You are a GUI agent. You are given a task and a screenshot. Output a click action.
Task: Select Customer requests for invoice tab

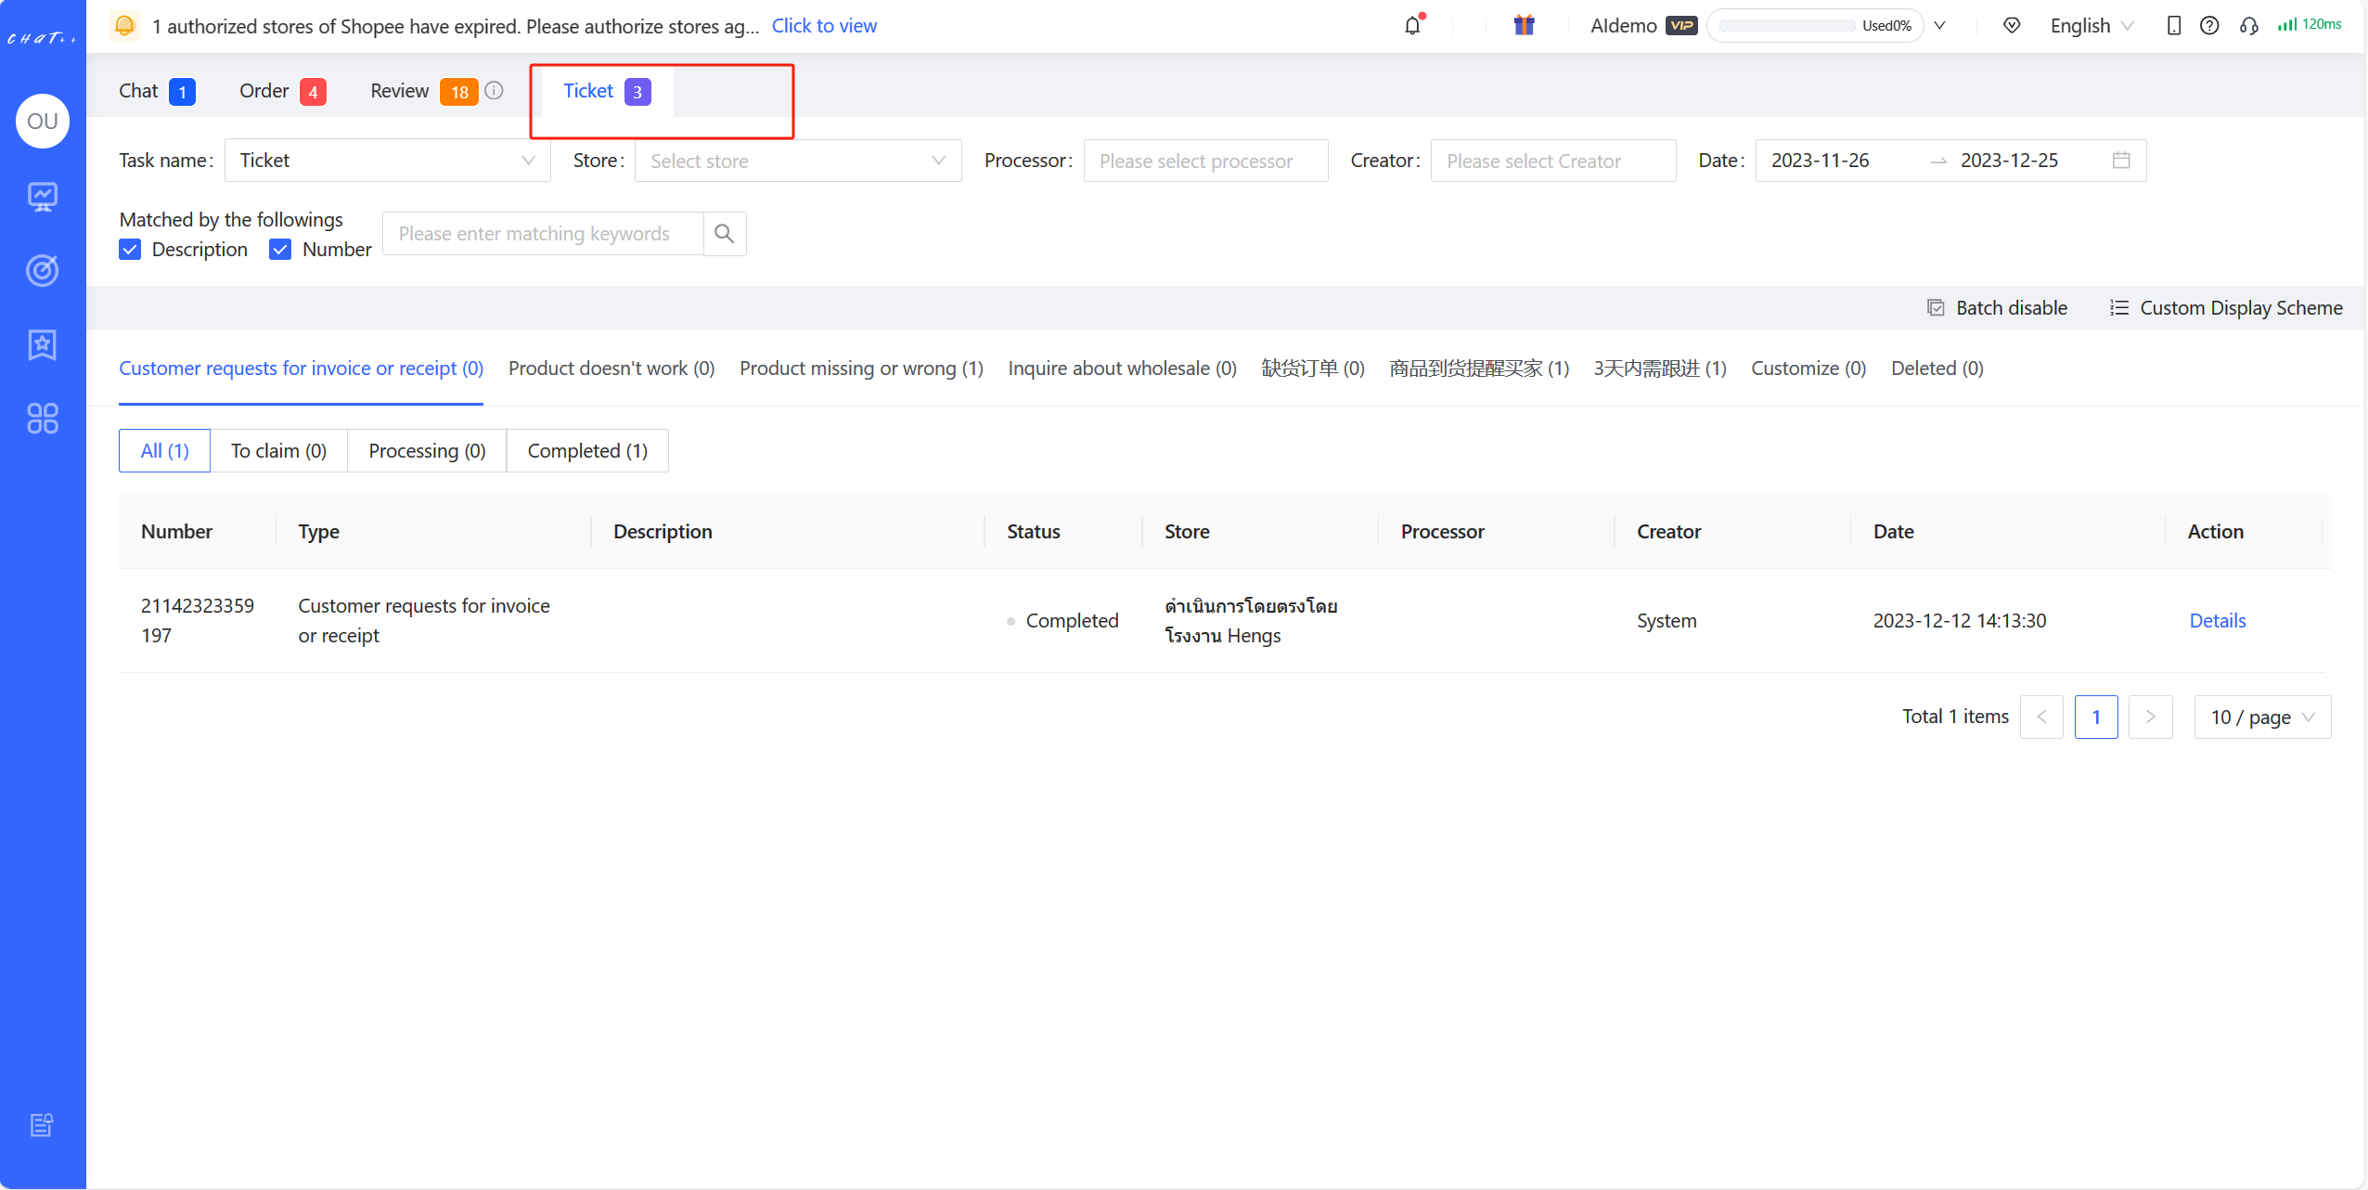coord(301,369)
